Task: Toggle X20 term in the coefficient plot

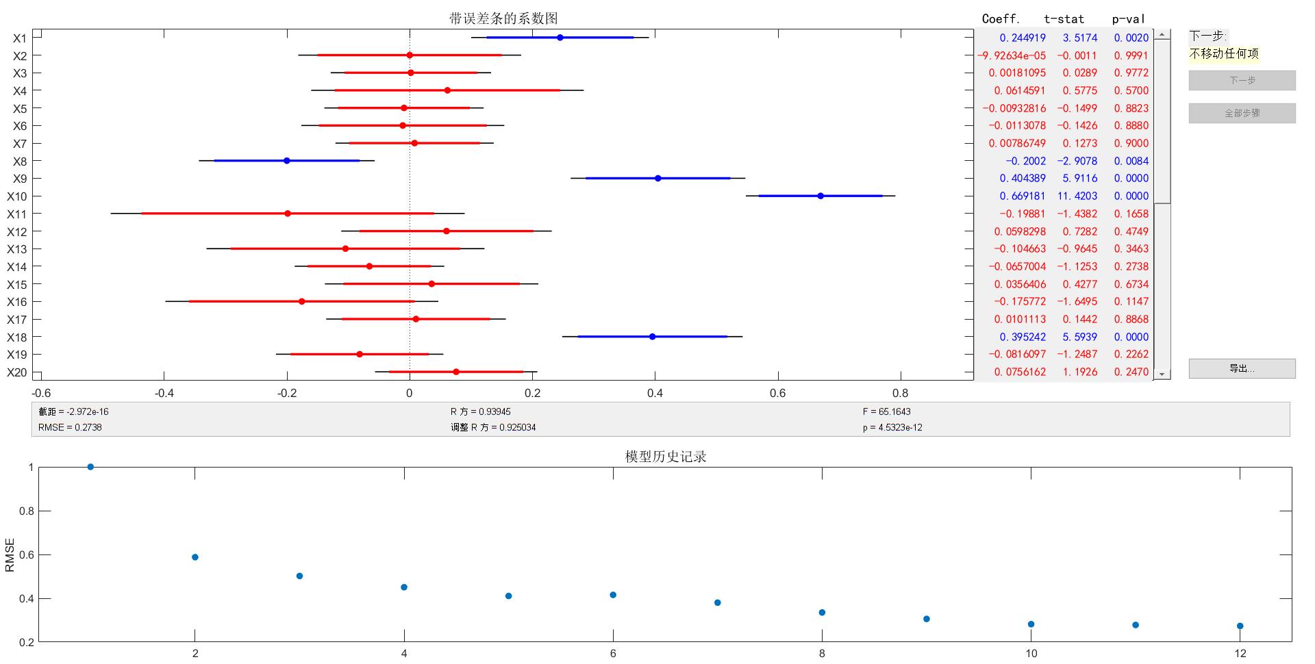Action: tap(458, 372)
